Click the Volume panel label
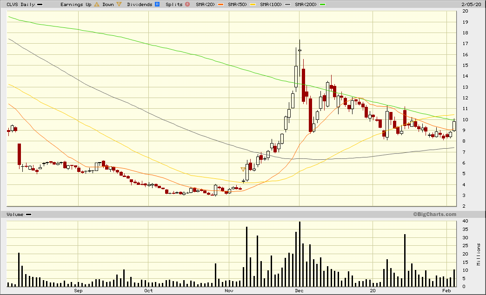The width and height of the screenshot is (486, 295). 15,214
